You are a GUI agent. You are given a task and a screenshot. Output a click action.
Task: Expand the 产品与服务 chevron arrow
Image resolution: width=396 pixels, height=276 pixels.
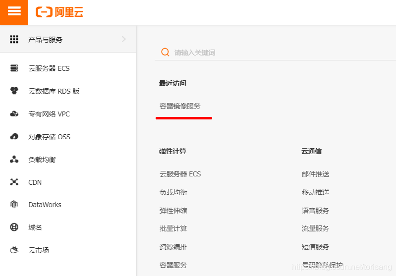[x=124, y=39]
